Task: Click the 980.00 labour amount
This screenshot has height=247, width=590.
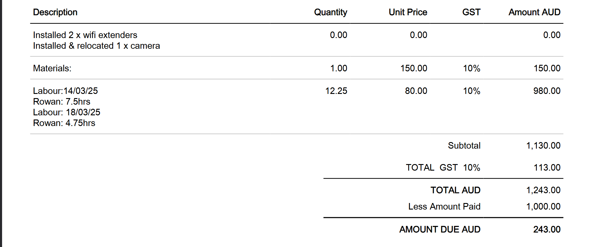Action: click(547, 91)
